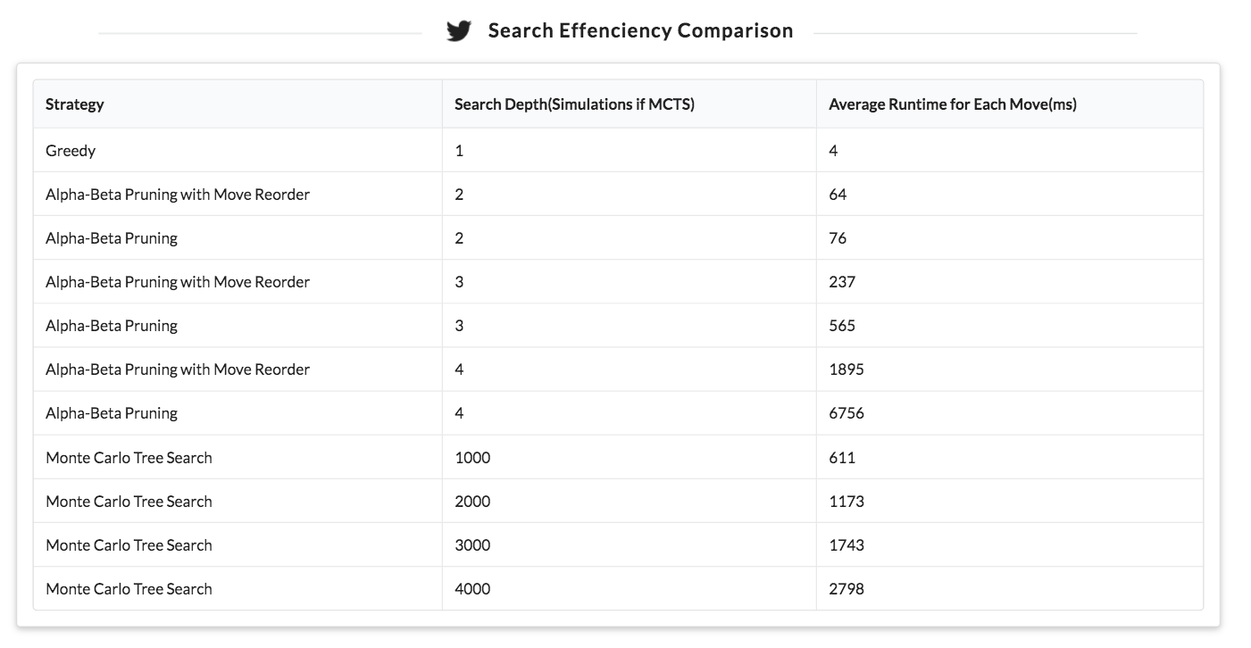Select the runtime value 76 cell
The height and width of the screenshot is (648, 1251).
pos(838,238)
